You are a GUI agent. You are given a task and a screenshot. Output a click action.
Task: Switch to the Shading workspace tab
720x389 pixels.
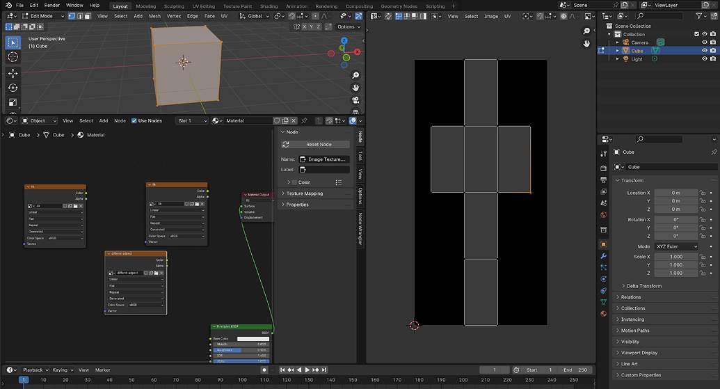click(269, 6)
